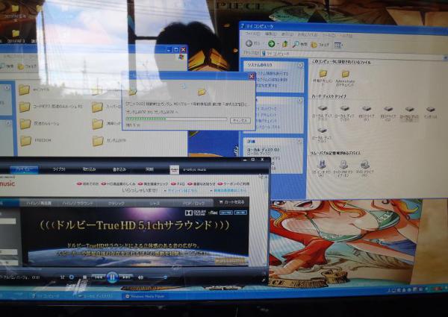Switch to 同期 tab in Media Player
This screenshot has width=448, height=317.
tap(150, 169)
